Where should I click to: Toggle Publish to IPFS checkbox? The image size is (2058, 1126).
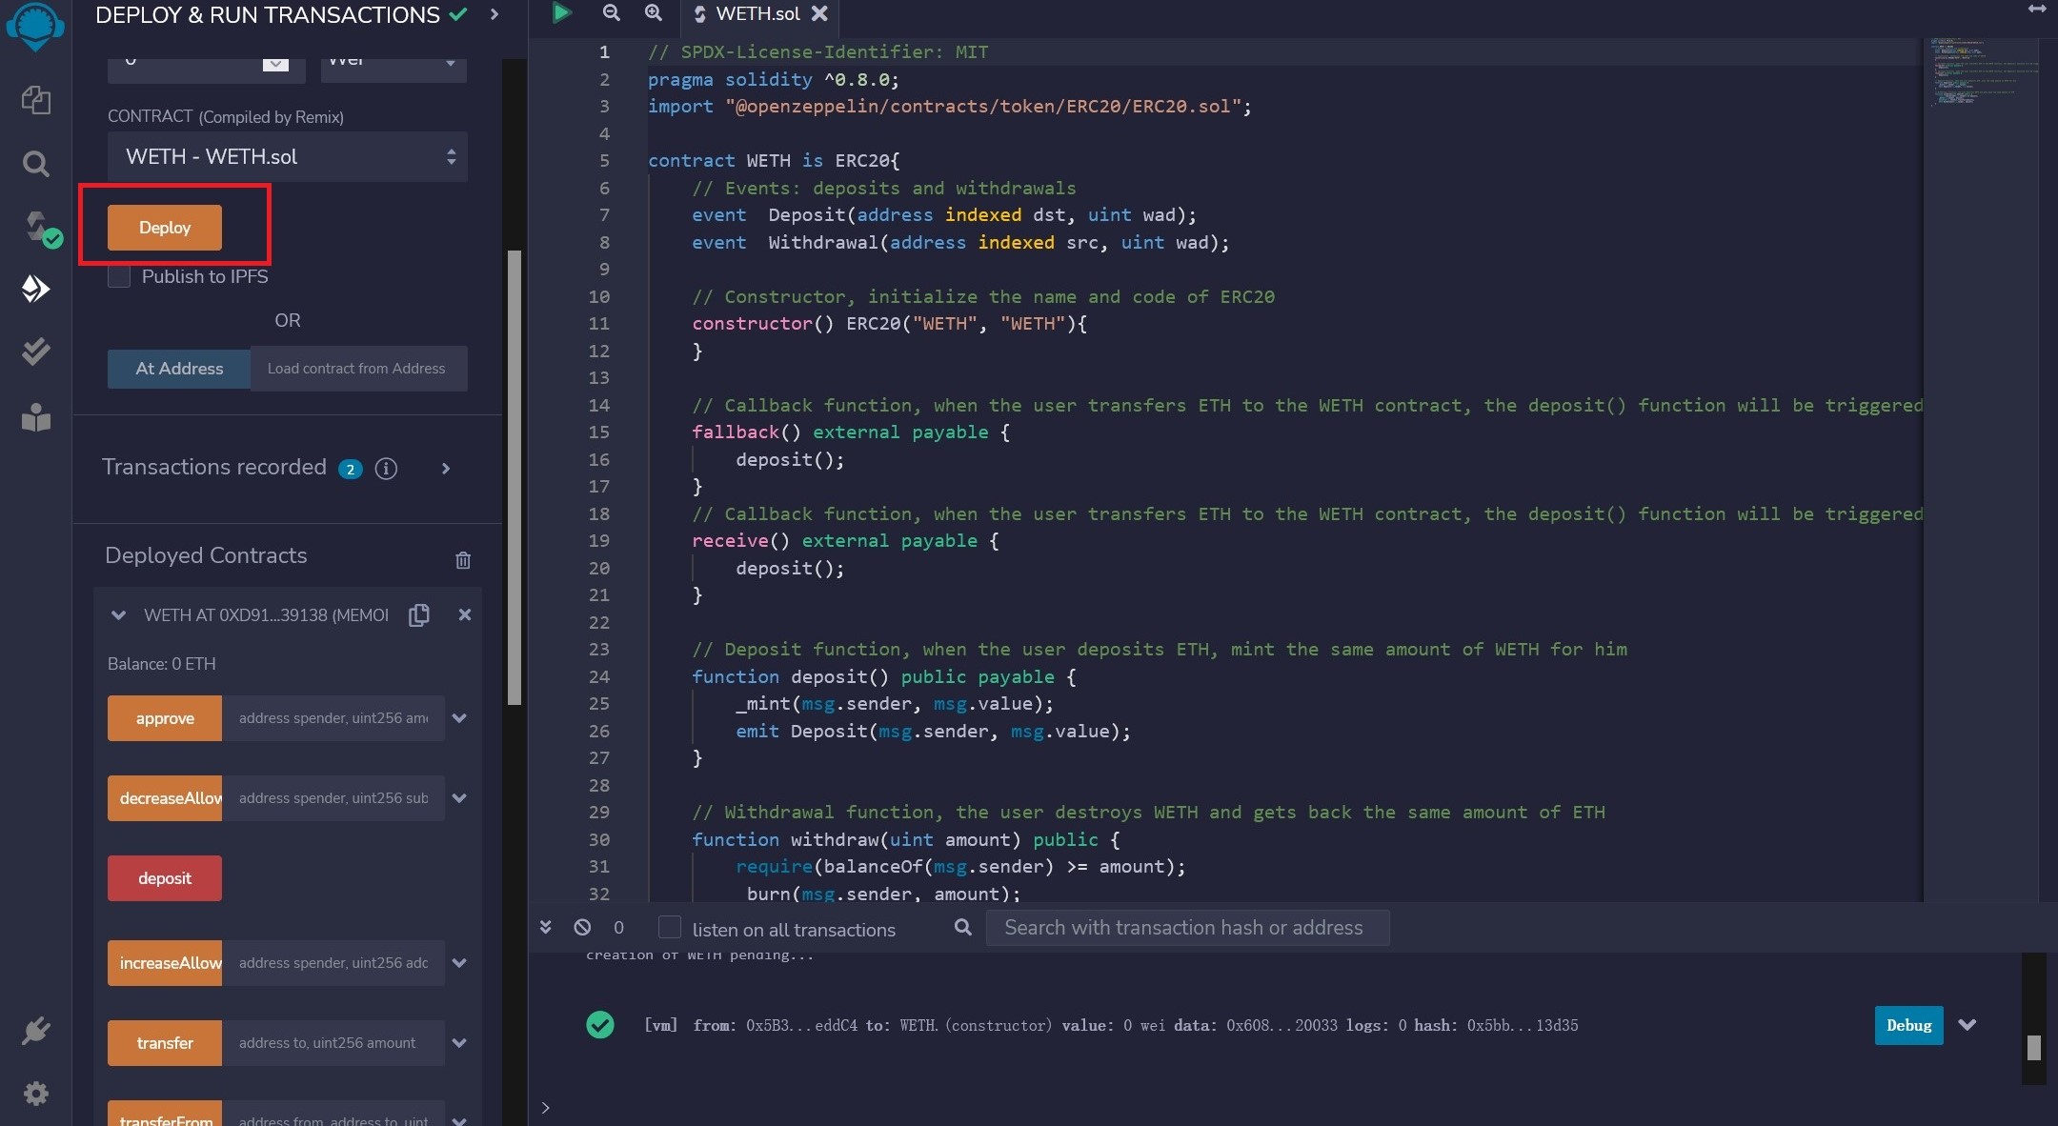coord(119,277)
